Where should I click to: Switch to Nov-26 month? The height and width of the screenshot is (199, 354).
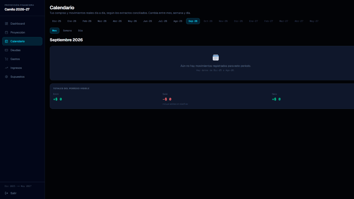(223, 21)
